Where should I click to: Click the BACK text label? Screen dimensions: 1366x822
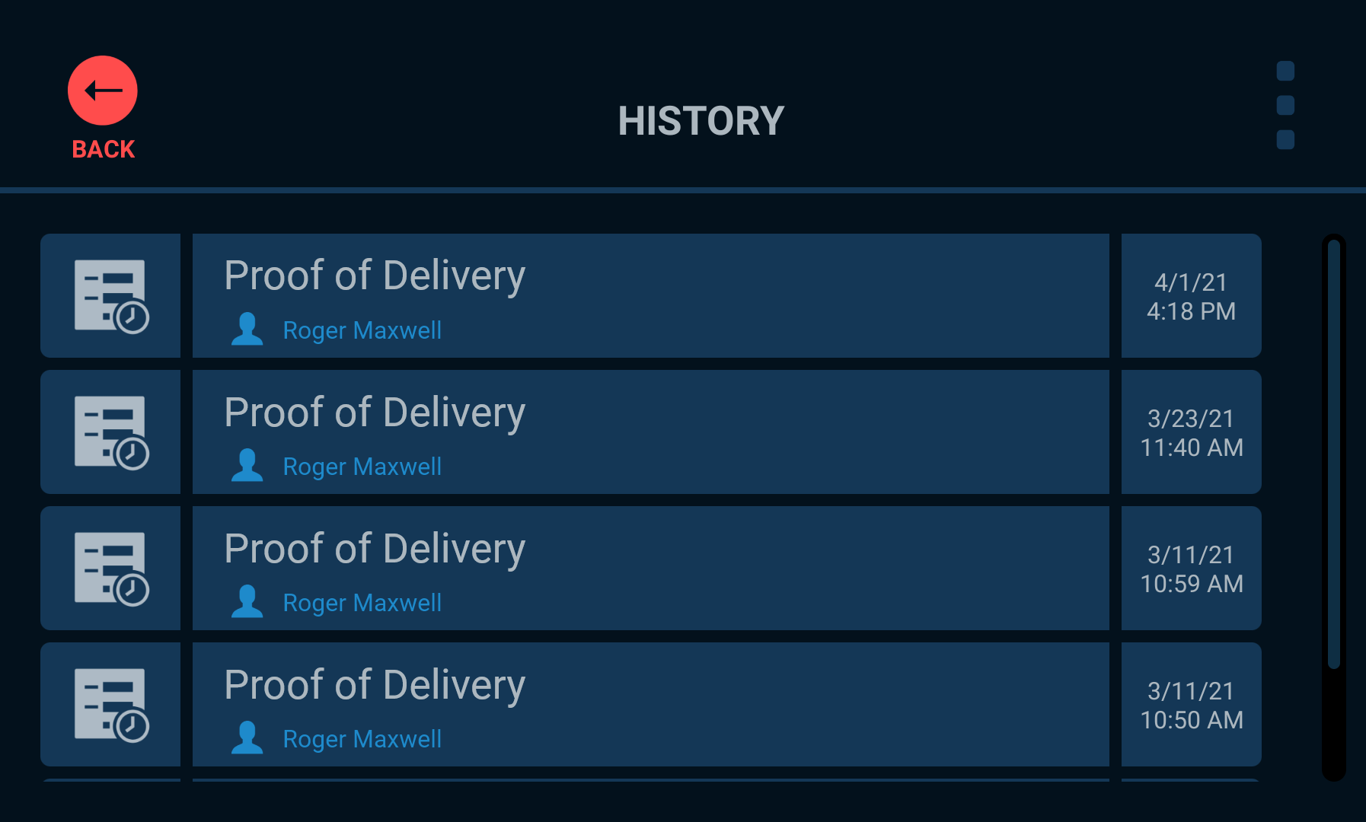click(104, 149)
